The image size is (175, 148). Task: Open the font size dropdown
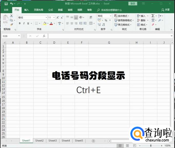coord(54,18)
